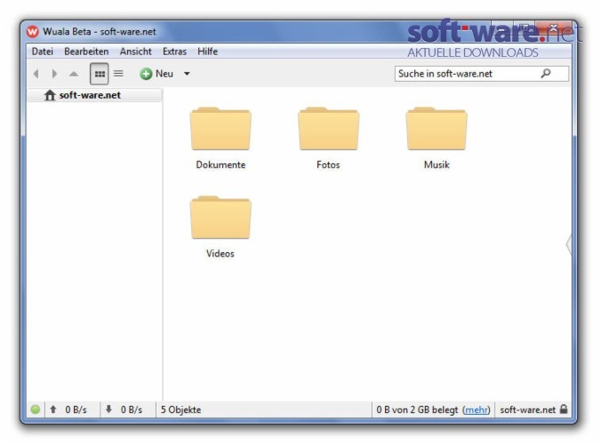Image resolution: width=601 pixels, height=444 pixels.
Task: Select the Musik folder
Action: coord(437,138)
